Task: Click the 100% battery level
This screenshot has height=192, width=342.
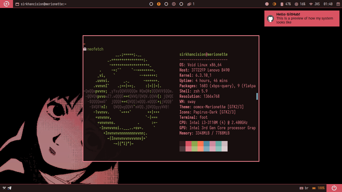Action: click(x=321, y=188)
